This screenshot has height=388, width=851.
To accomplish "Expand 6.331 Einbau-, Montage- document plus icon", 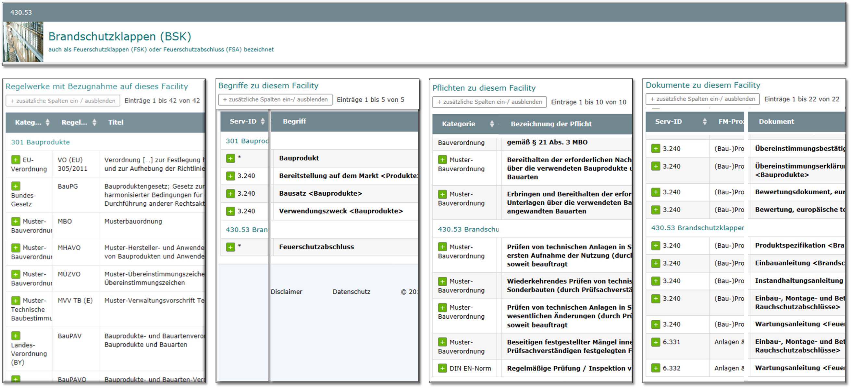I will point(655,342).
